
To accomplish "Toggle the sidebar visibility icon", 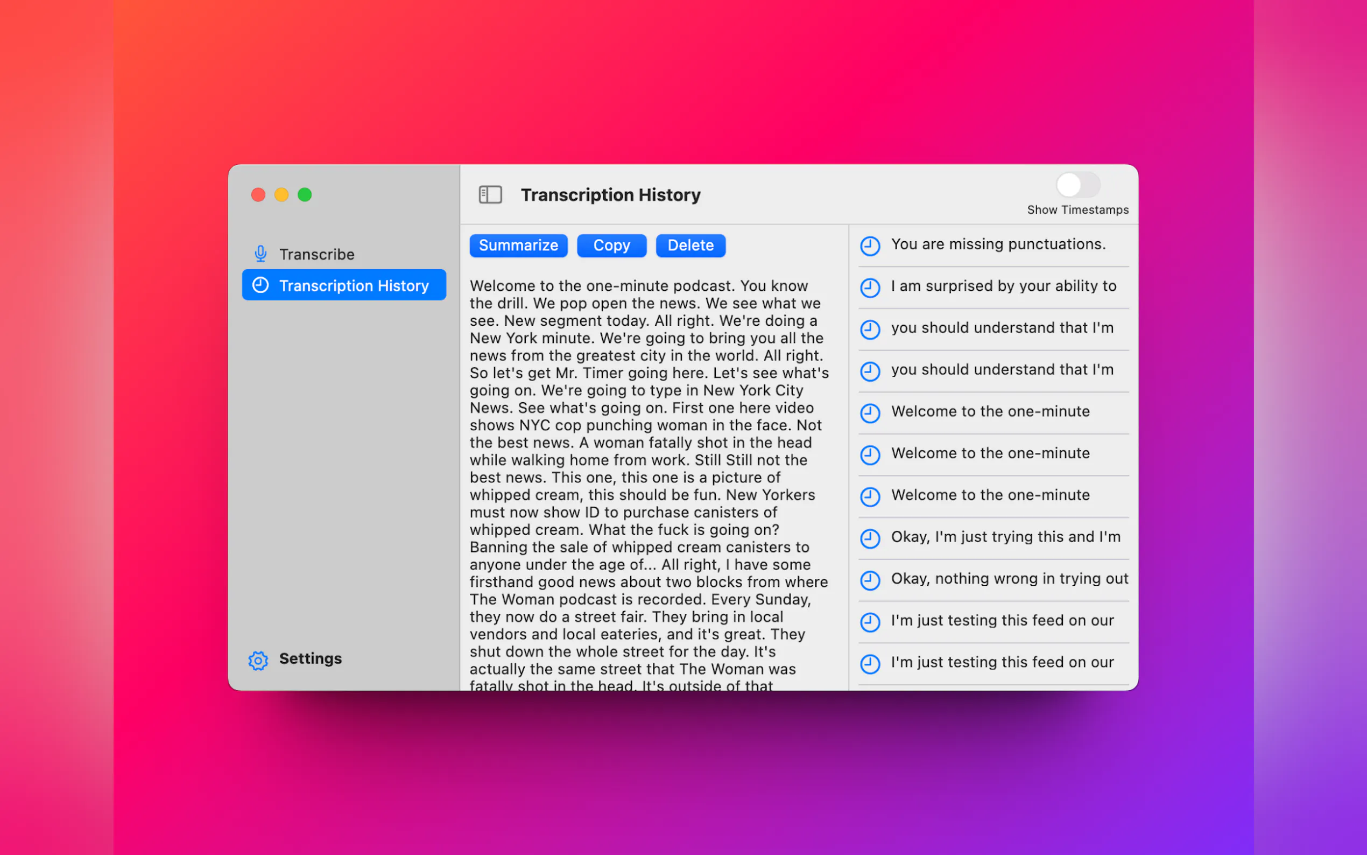I will click(490, 194).
